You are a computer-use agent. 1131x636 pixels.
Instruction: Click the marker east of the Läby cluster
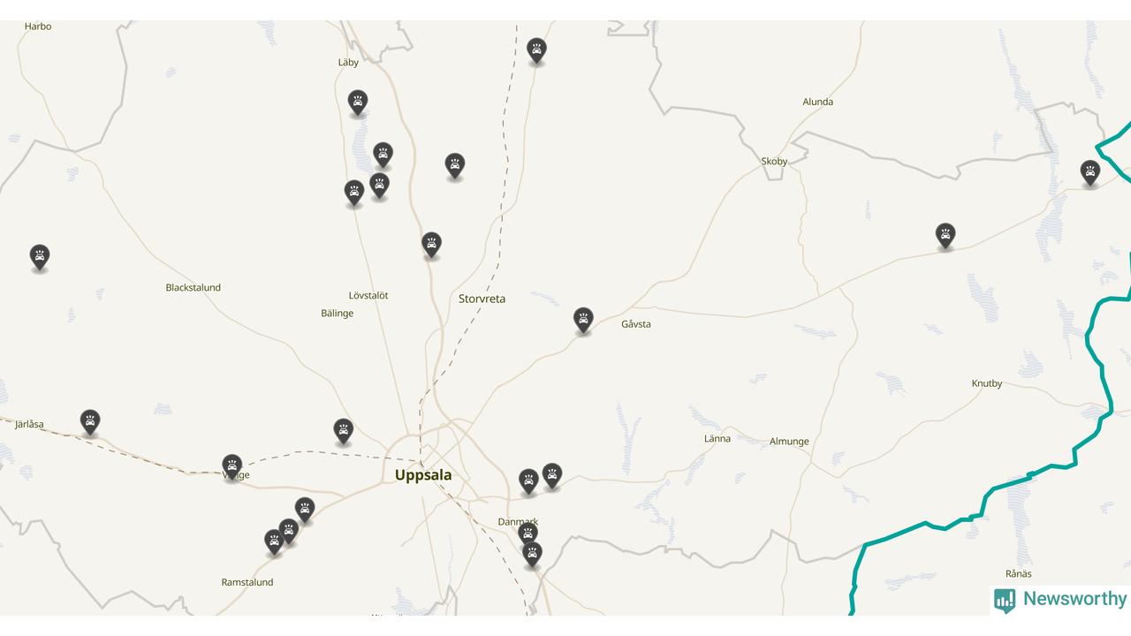tap(455, 165)
